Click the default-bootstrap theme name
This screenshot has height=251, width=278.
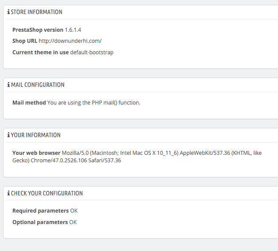click(x=92, y=52)
